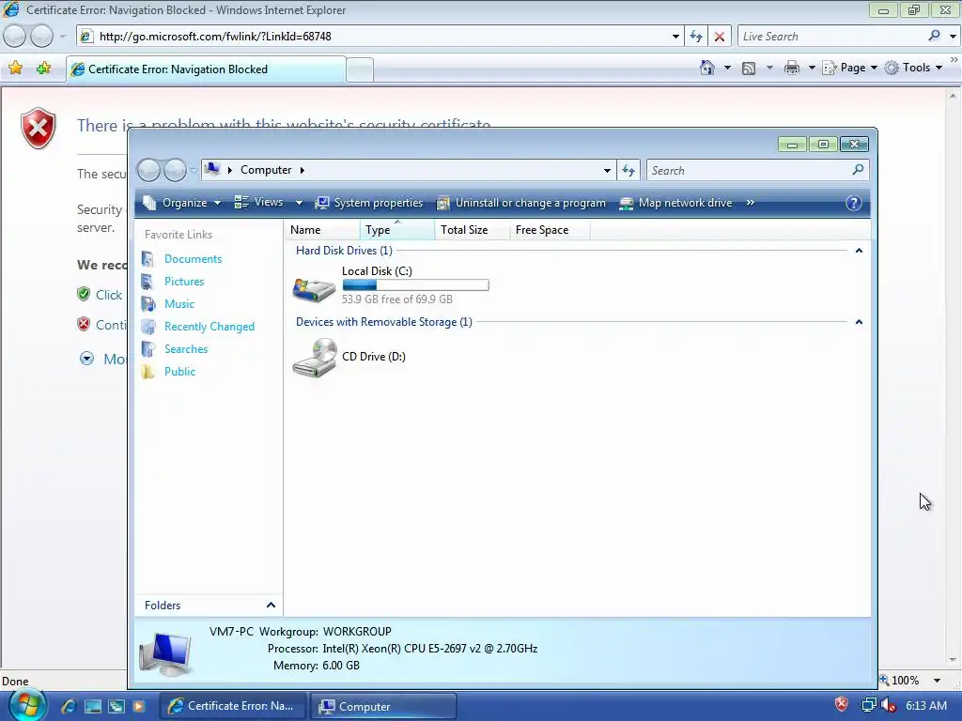Image resolution: width=962 pixels, height=721 pixels.
Task: Click Switch between windows quick launch icon
Action: click(x=116, y=706)
